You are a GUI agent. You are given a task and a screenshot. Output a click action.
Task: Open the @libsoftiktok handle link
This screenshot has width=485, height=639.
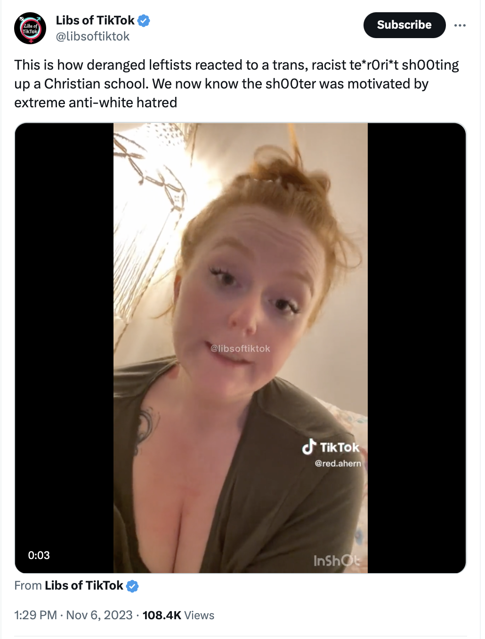[x=93, y=37]
